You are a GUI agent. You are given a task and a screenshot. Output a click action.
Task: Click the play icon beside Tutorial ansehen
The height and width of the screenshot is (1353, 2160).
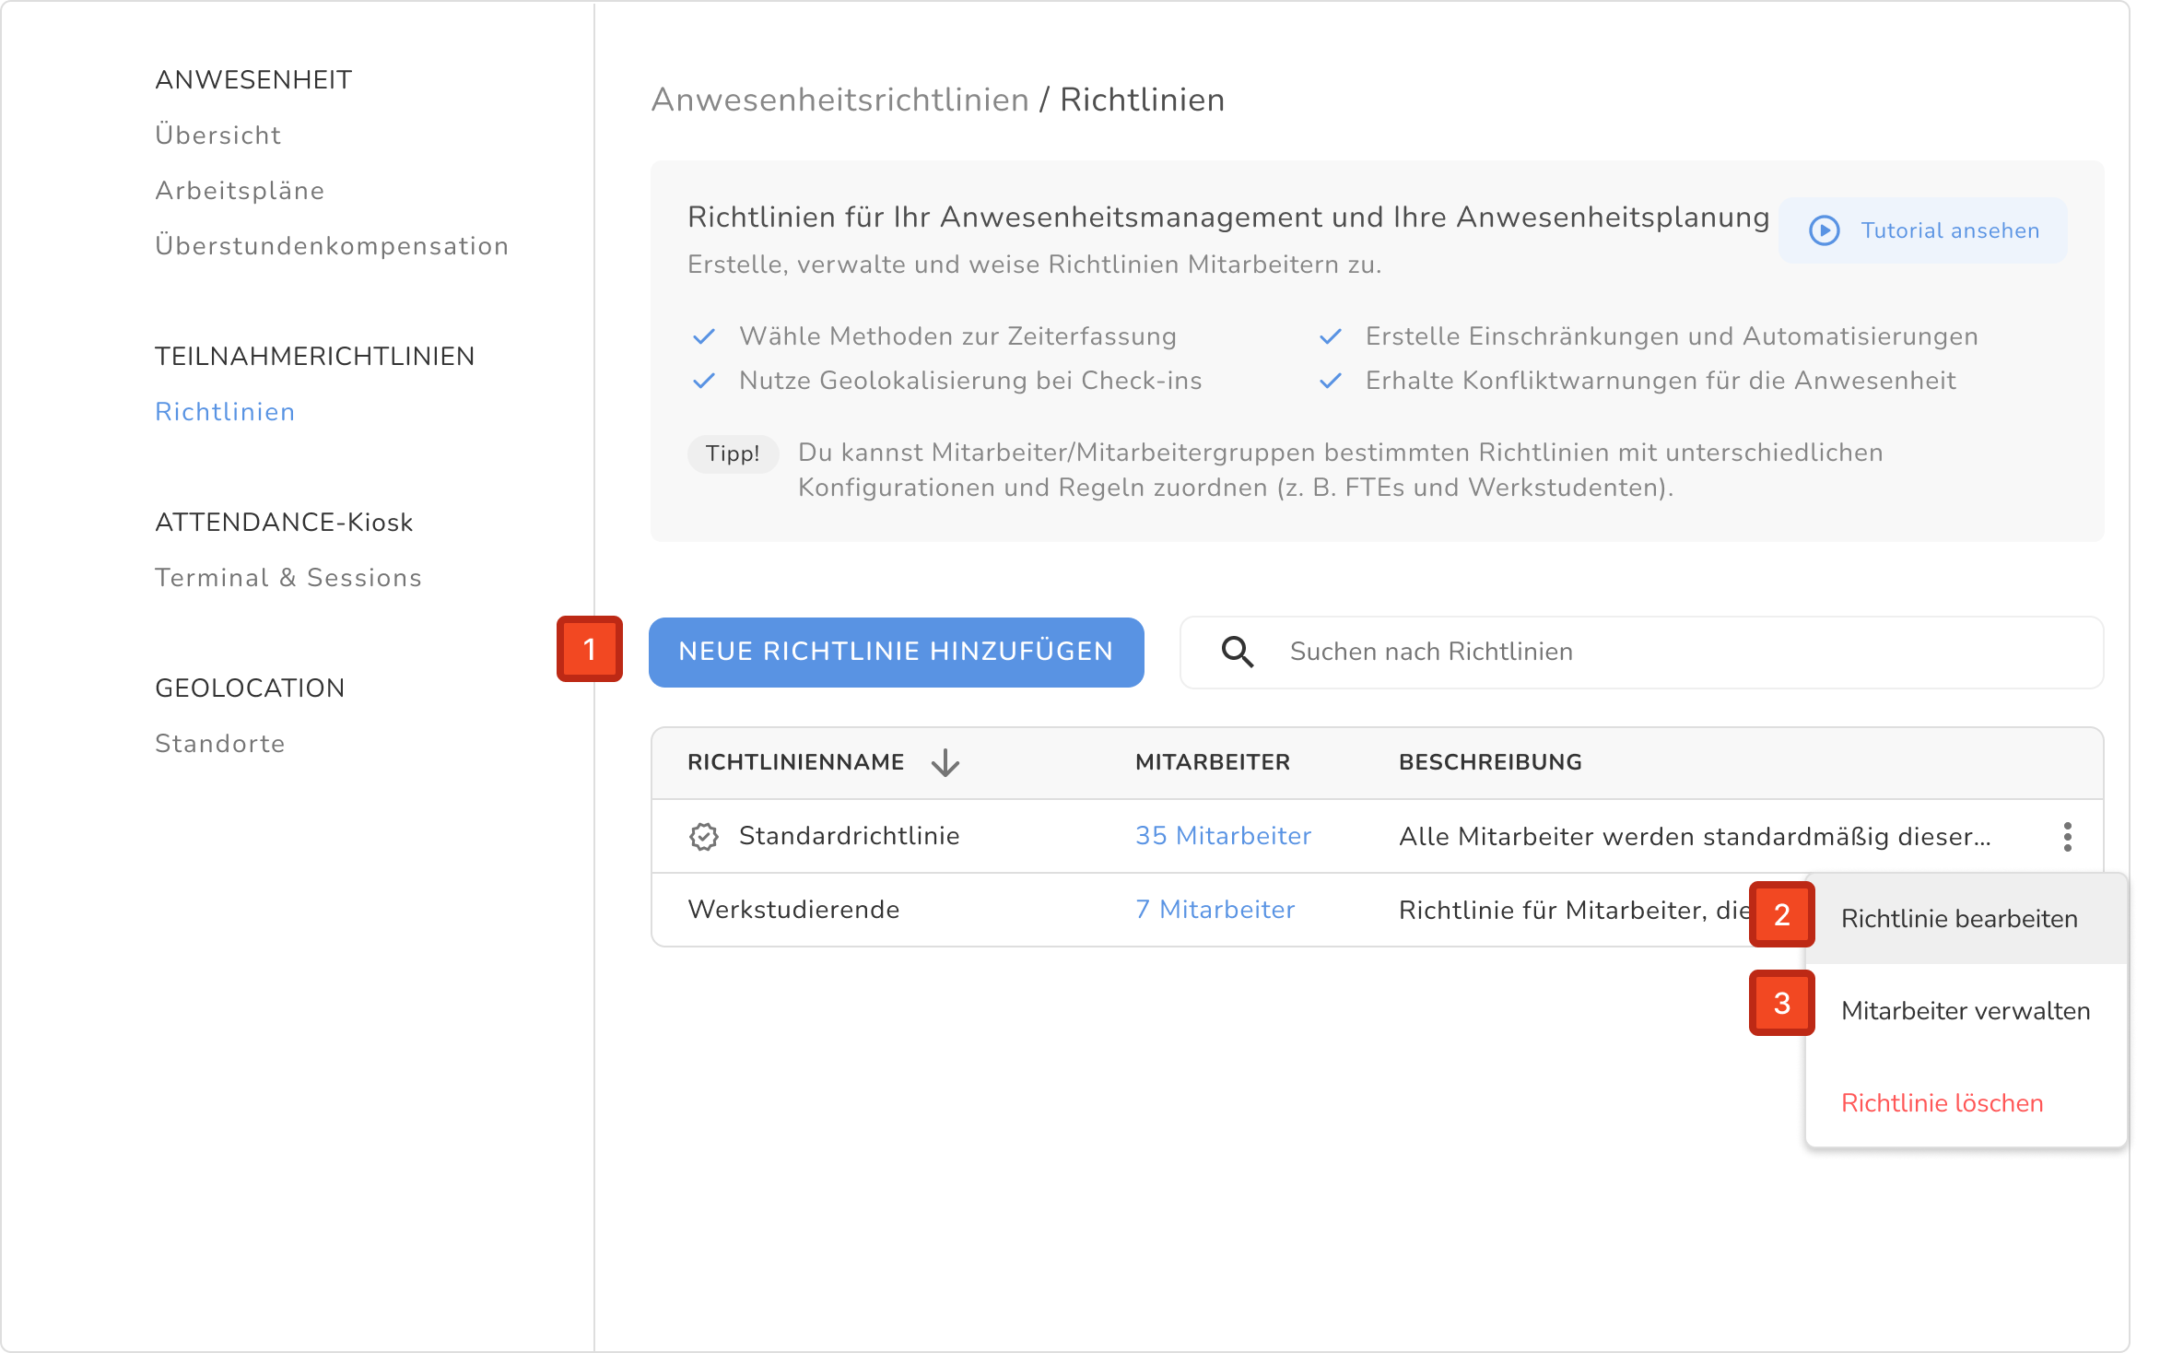[1824, 230]
